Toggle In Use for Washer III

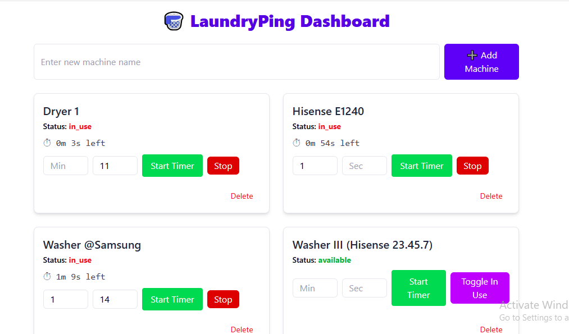tap(479, 288)
